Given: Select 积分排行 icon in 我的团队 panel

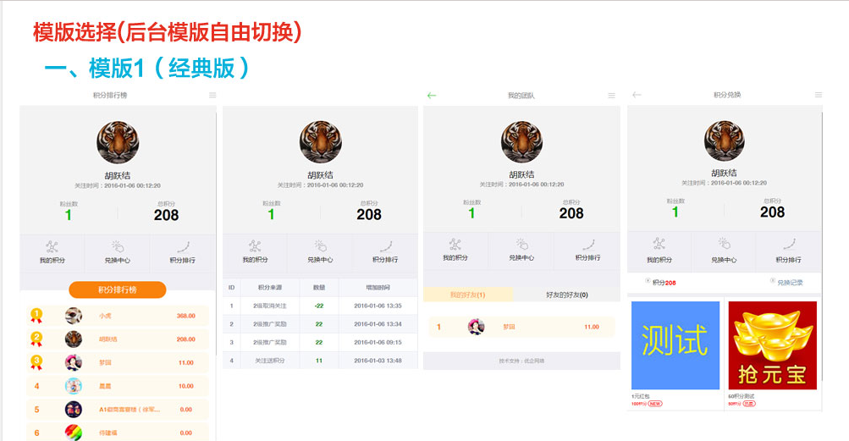Looking at the screenshot, I should pyautogui.click(x=588, y=245).
